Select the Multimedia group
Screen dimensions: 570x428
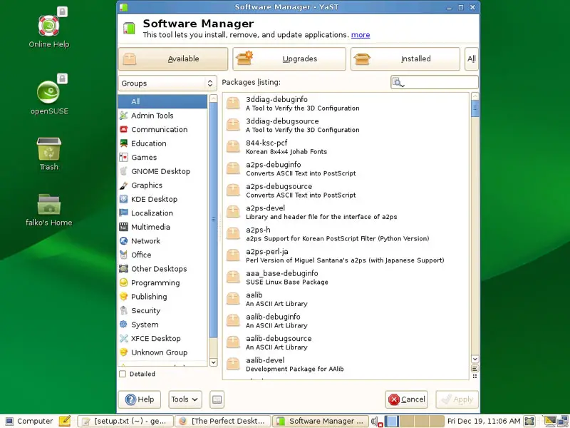(162, 227)
